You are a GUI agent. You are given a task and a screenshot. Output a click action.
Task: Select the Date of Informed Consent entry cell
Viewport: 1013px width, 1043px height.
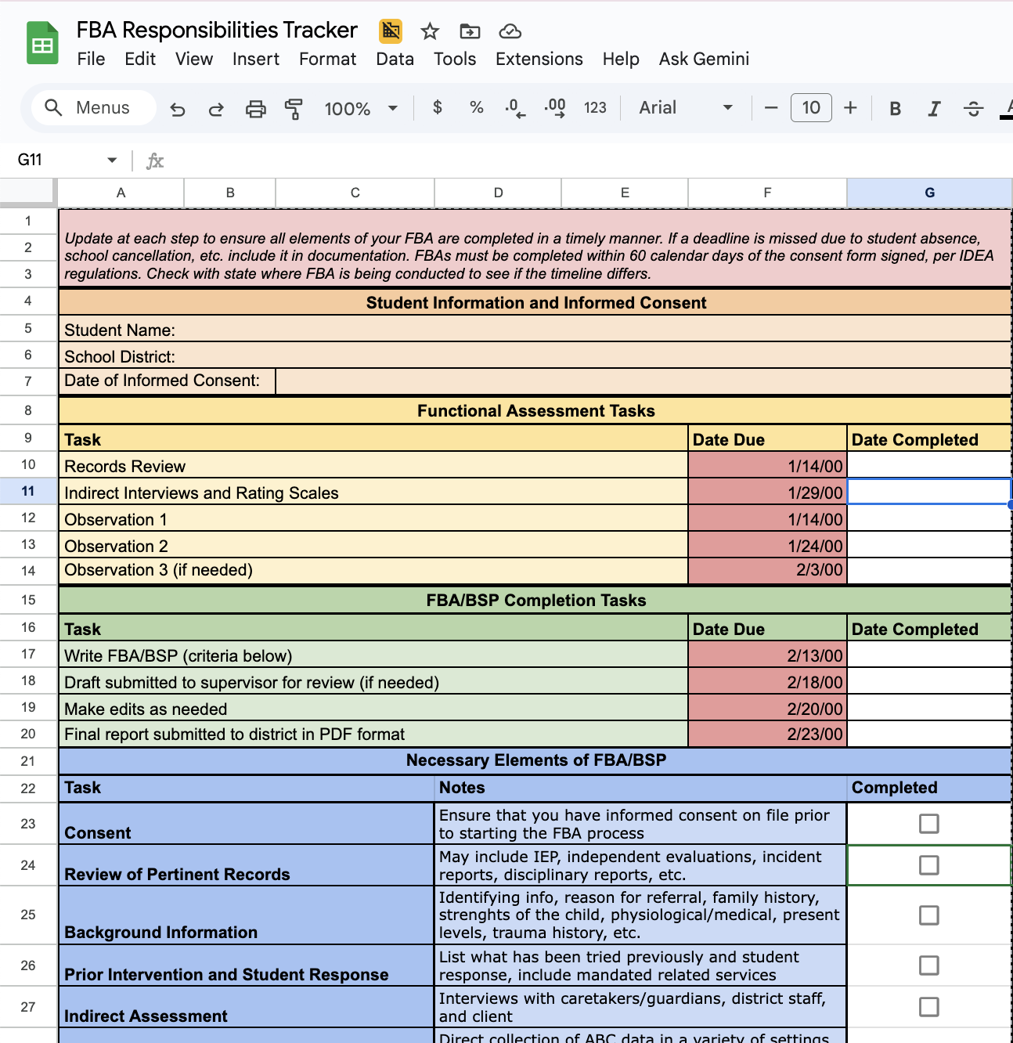tap(642, 381)
